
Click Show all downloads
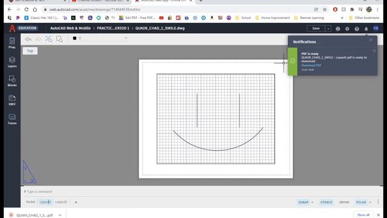tap(363, 215)
